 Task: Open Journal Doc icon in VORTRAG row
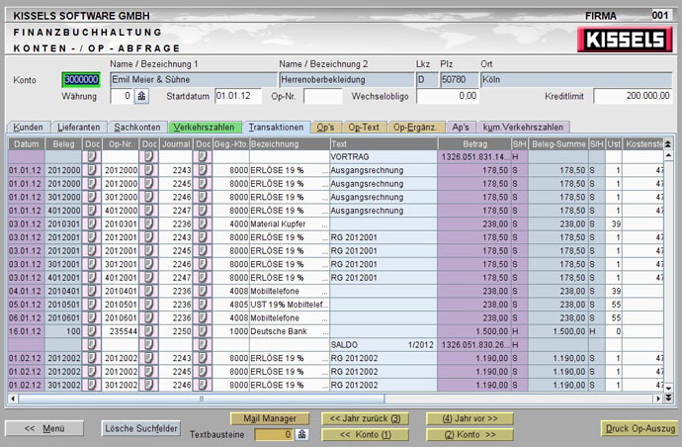pyautogui.click(x=203, y=156)
